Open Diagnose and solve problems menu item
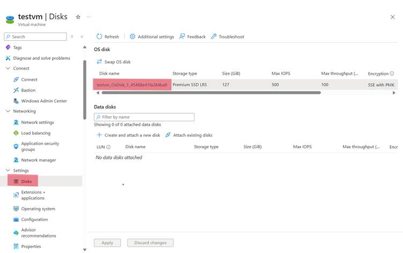This screenshot has height=253, width=403. pyautogui.click(x=41, y=58)
